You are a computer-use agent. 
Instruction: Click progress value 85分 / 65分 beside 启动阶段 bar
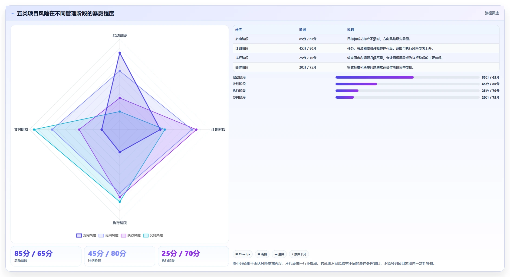tap(491, 77)
